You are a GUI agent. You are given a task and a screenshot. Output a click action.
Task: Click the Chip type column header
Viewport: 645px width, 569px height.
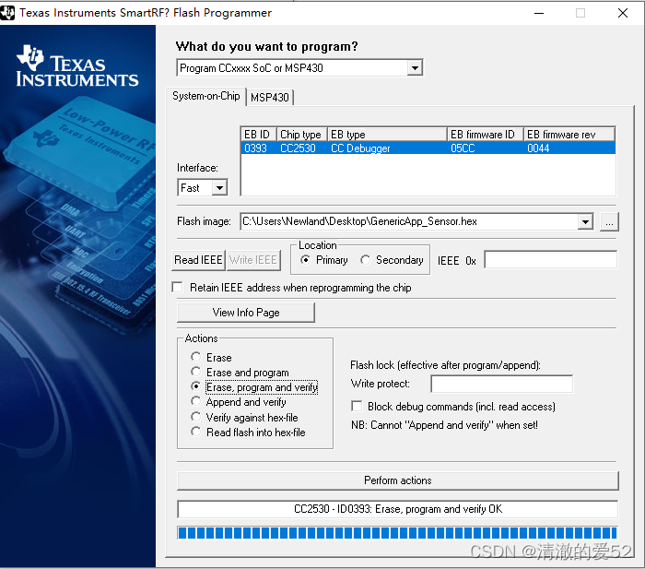point(302,135)
